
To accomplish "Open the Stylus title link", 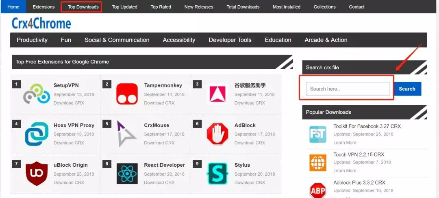I will point(242,165).
